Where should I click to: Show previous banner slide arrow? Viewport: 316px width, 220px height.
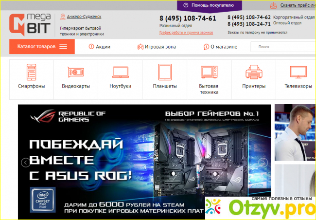25,163
